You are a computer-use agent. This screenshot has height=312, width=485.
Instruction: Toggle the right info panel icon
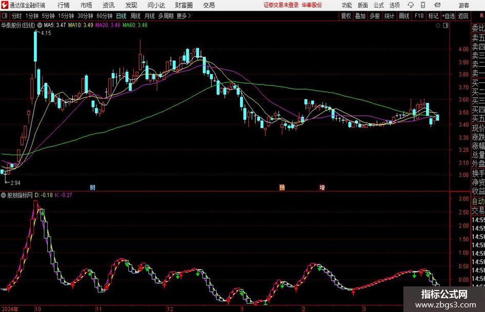[445, 26]
